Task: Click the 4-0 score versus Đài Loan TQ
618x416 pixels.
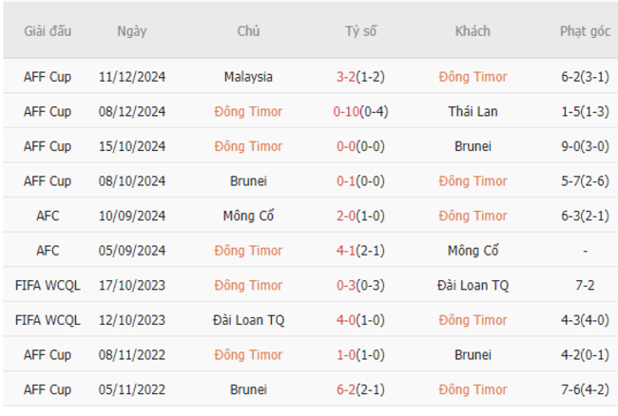Action: (x=346, y=320)
